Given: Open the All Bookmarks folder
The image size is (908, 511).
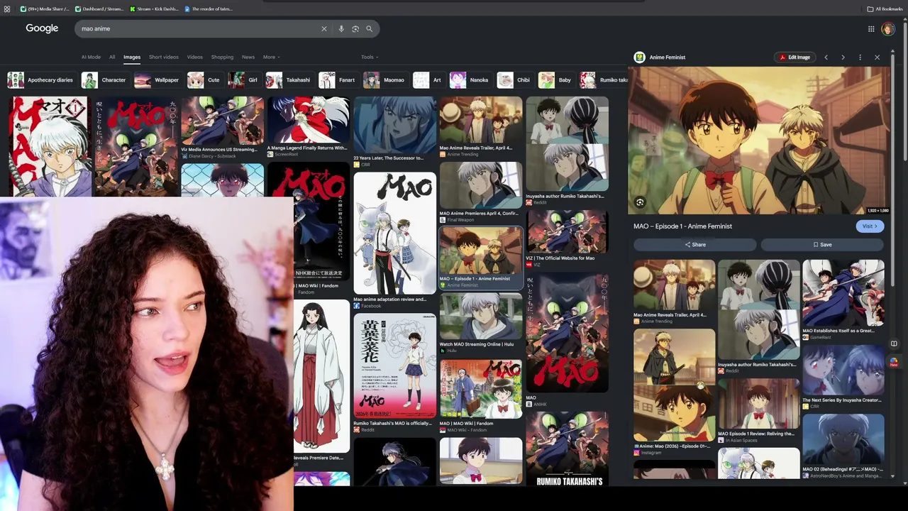Looking at the screenshot, I should click(x=885, y=9).
